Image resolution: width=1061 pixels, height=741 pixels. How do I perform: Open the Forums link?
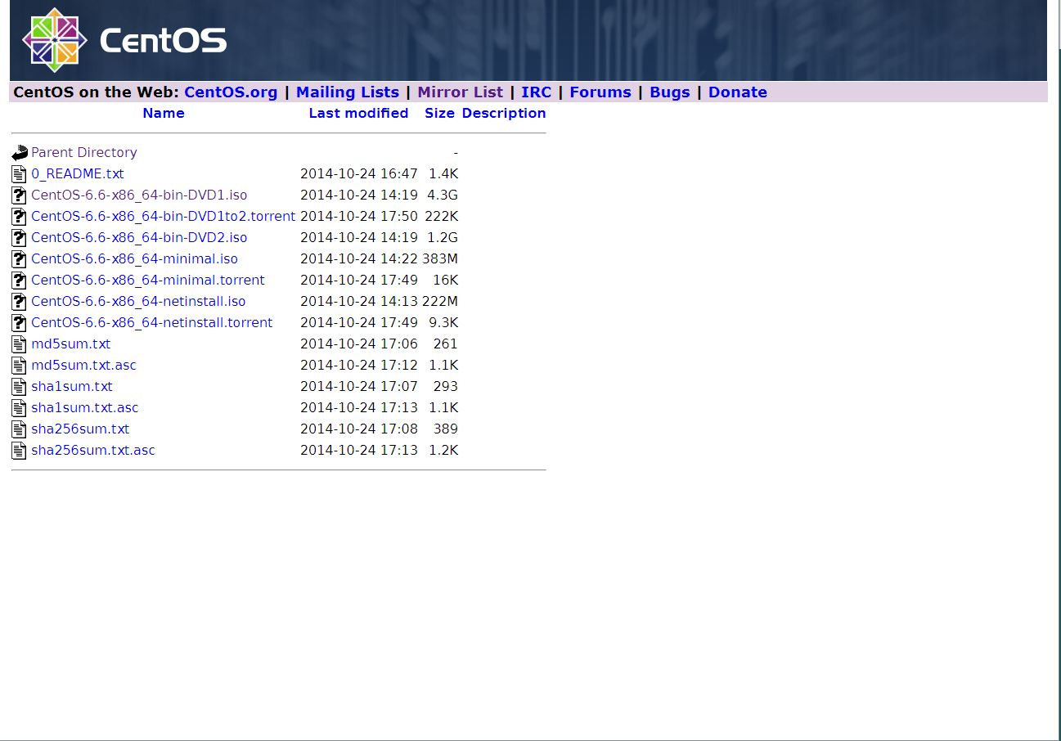[600, 92]
